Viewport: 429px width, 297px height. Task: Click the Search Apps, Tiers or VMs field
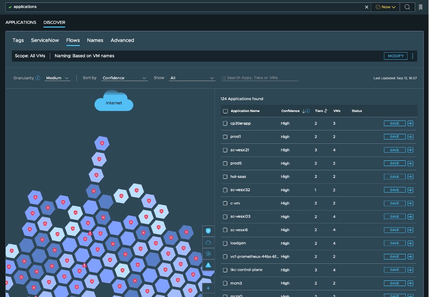(261, 78)
